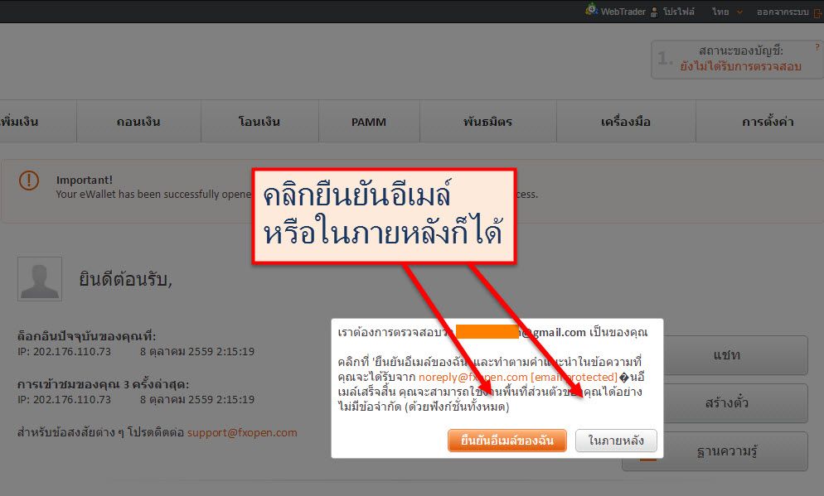
Task: Click the user avatar placeholder image
Action: (40, 279)
